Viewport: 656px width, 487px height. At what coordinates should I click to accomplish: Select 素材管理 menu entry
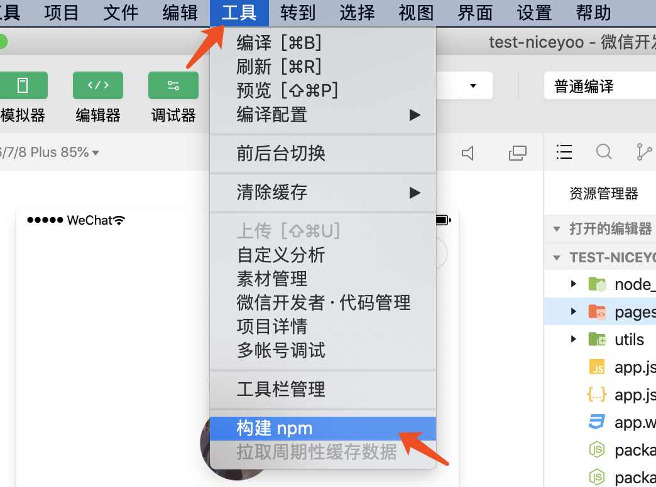coord(323,279)
